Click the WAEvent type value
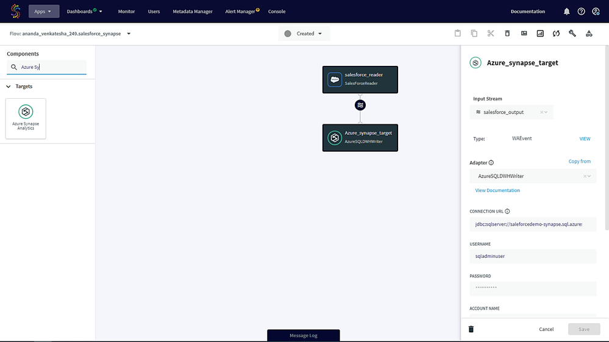 (x=522, y=138)
